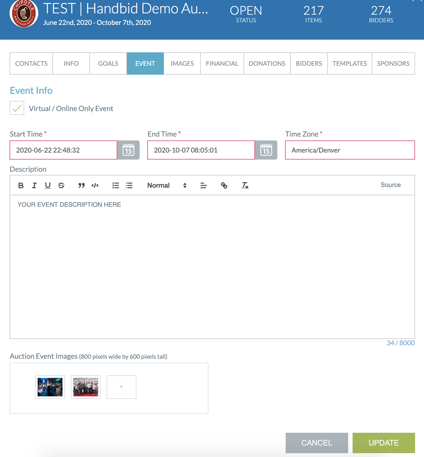Toggle bold formatting in the description editor
The width and height of the screenshot is (424, 457).
[x=21, y=185]
